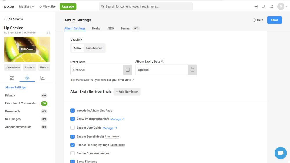This screenshot has height=163, width=290.
Task: Uncheck Include in Album List Page
Action: (72, 111)
